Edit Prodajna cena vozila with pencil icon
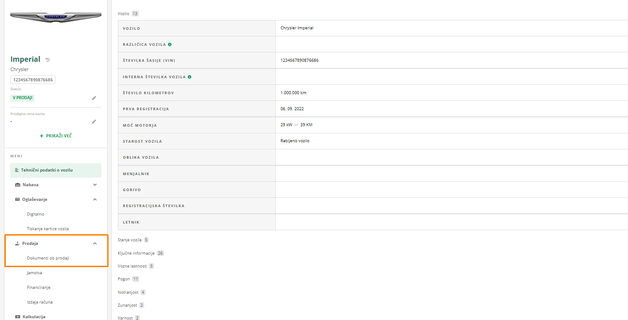 pyautogui.click(x=94, y=121)
